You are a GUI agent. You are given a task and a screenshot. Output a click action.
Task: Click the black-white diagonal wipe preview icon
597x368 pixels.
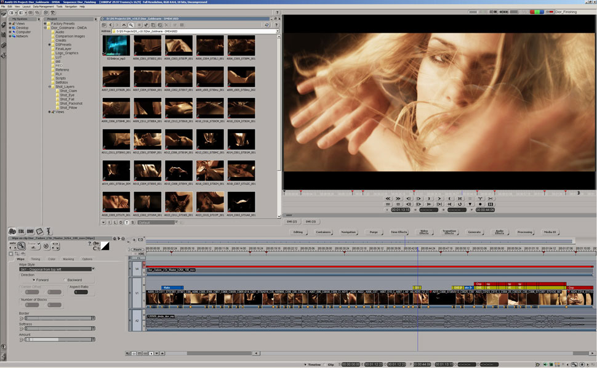click(x=105, y=246)
